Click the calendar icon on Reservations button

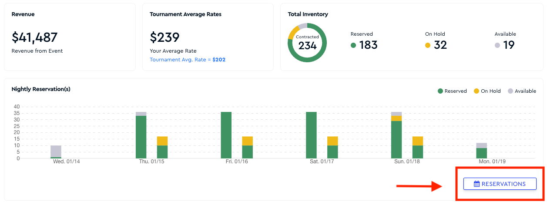pyautogui.click(x=477, y=184)
